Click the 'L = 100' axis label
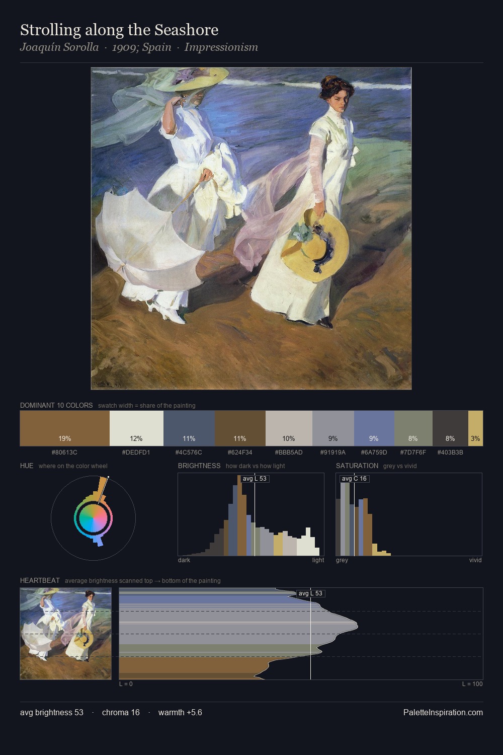503x755 pixels. pos(472,684)
